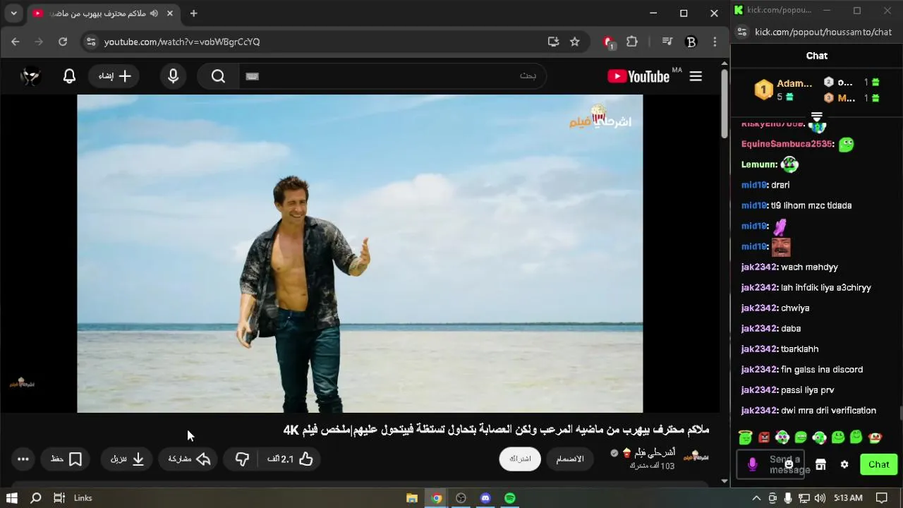Screen dimensions: 903x508
Task: Open Chrome media controls icon
Action: (x=667, y=42)
